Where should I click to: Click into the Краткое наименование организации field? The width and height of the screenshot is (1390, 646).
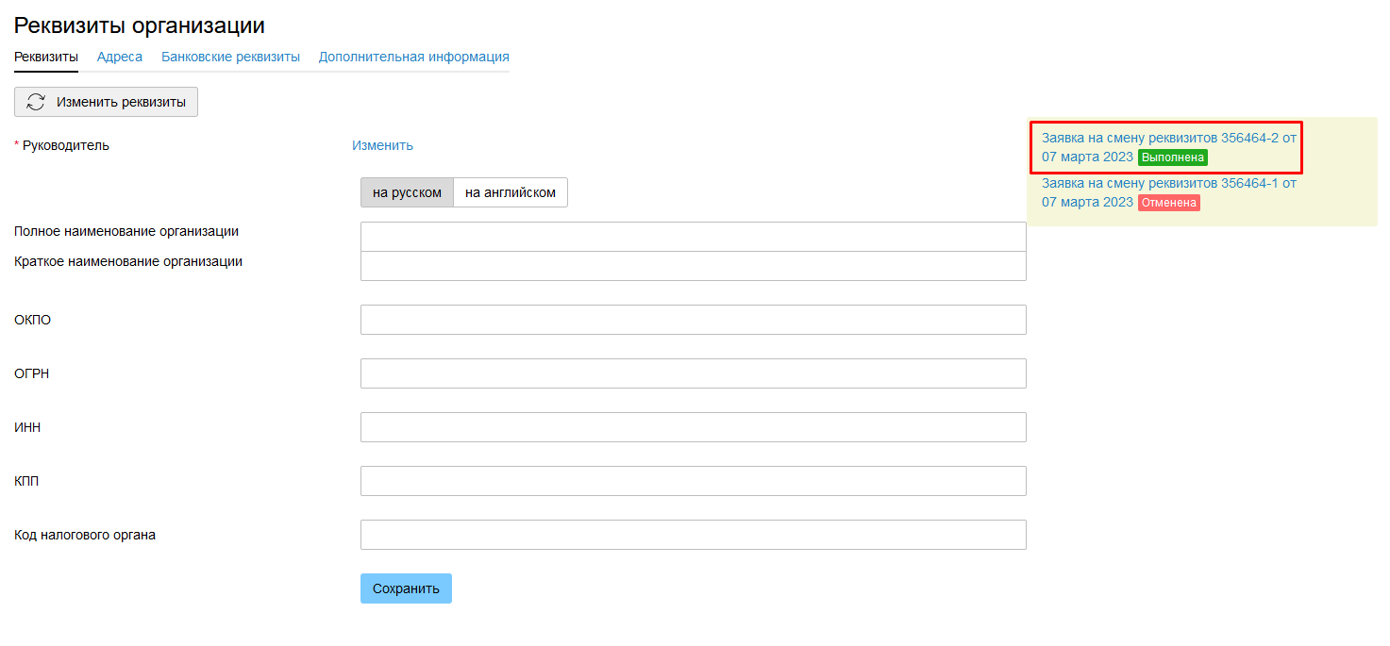point(693,266)
